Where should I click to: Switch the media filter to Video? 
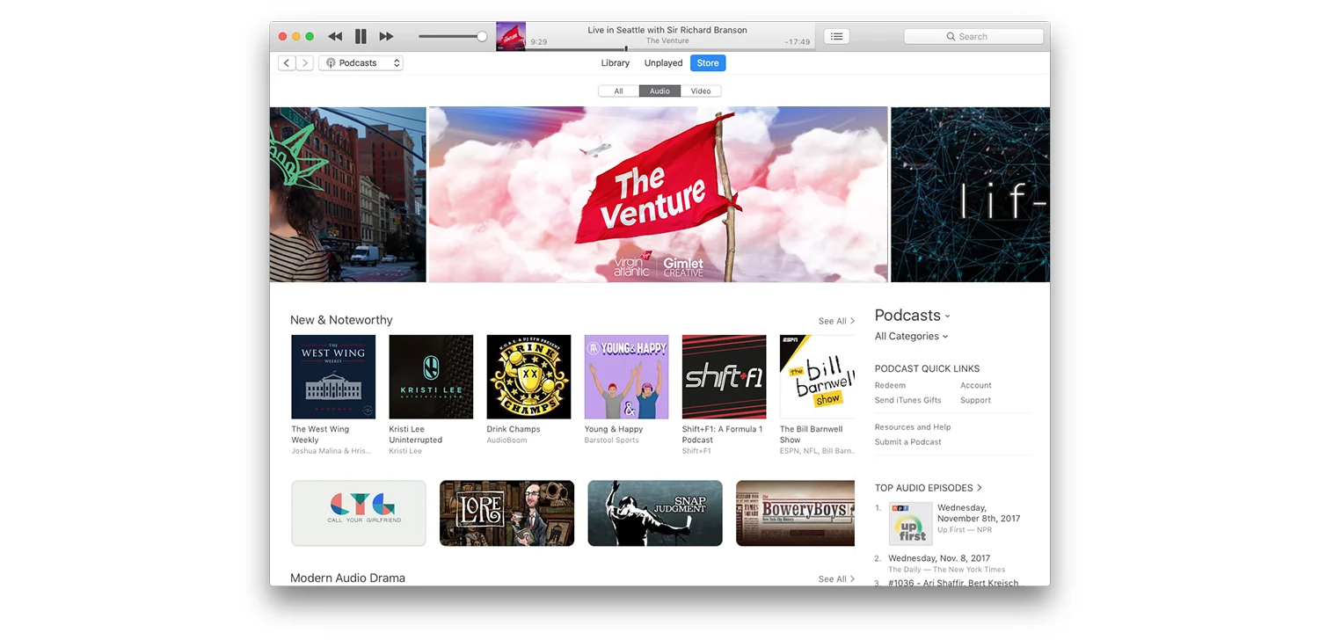701,91
